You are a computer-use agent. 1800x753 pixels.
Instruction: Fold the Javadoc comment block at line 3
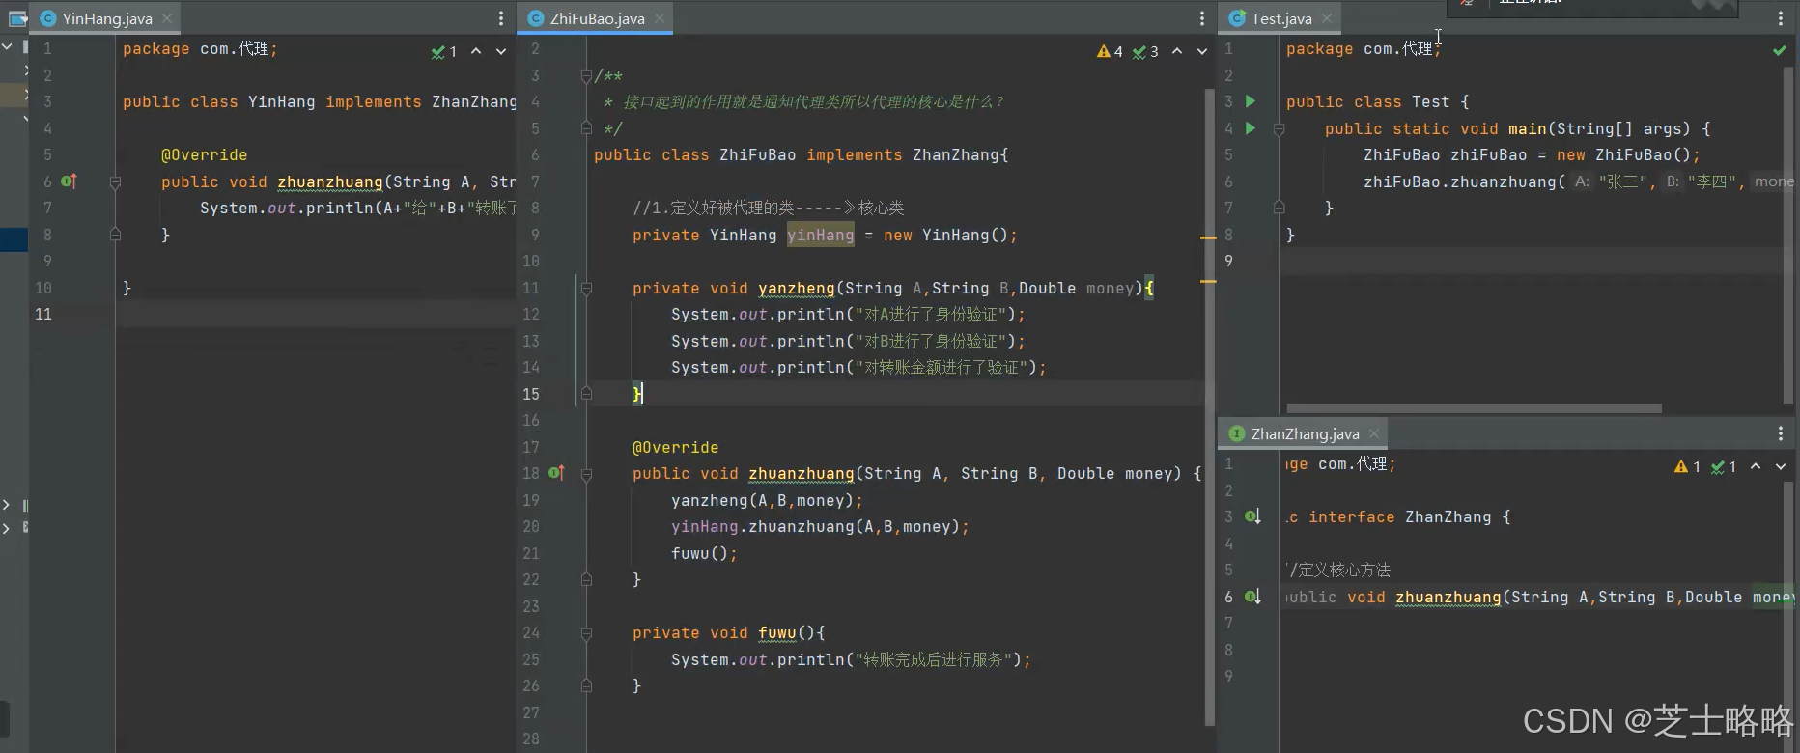(586, 75)
